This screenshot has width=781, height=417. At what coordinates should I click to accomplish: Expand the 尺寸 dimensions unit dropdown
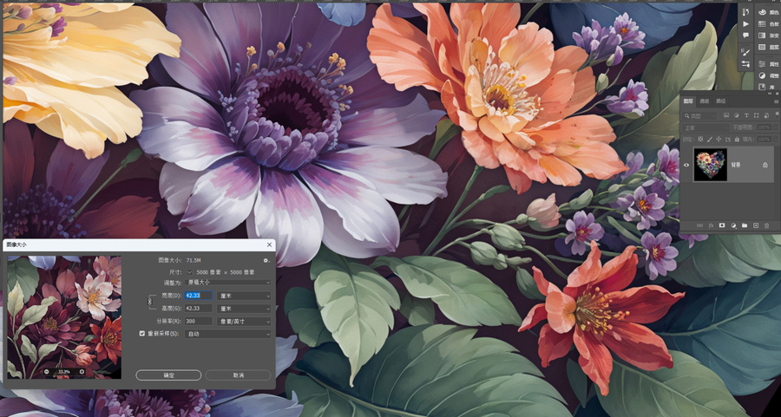(x=189, y=272)
